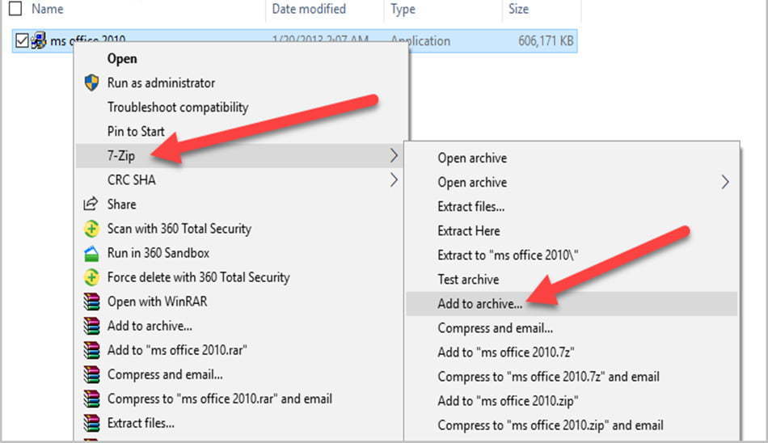
Task: Click the WinRAR icon beside Open with WinRAR
Action: (x=91, y=302)
